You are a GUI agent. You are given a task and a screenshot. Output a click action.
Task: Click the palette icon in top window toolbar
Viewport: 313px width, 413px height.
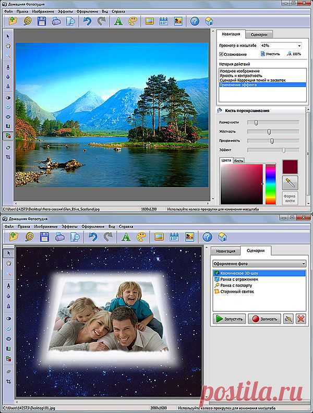pos(133,21)
